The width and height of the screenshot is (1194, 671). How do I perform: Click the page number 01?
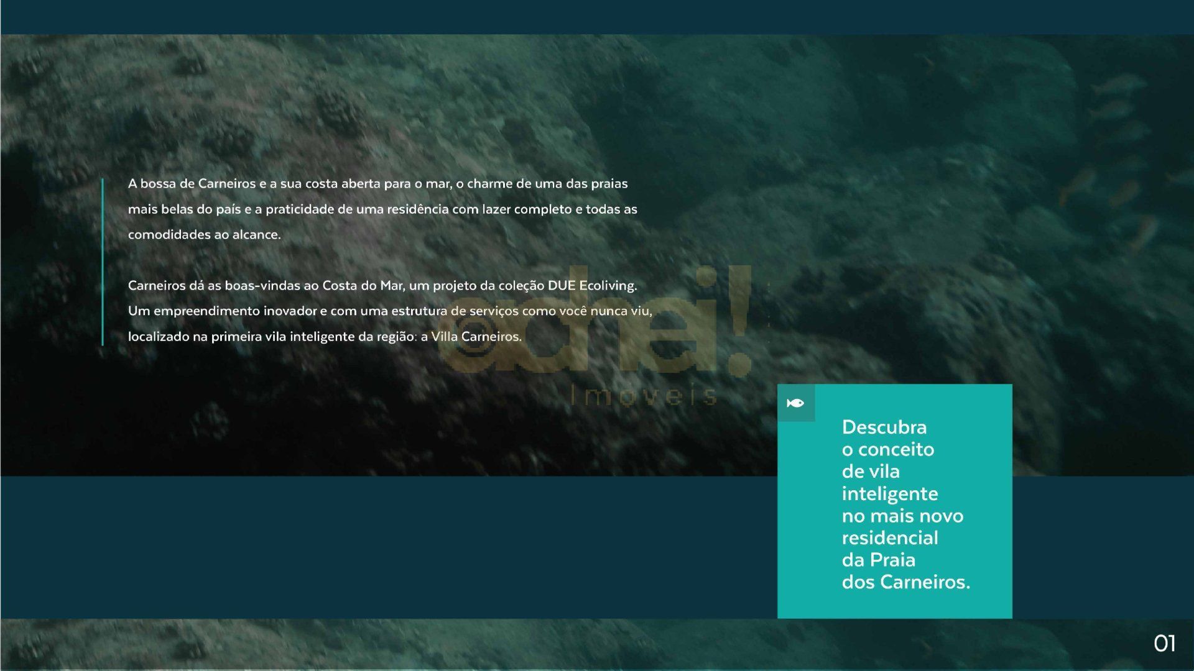click(1164, 644)
